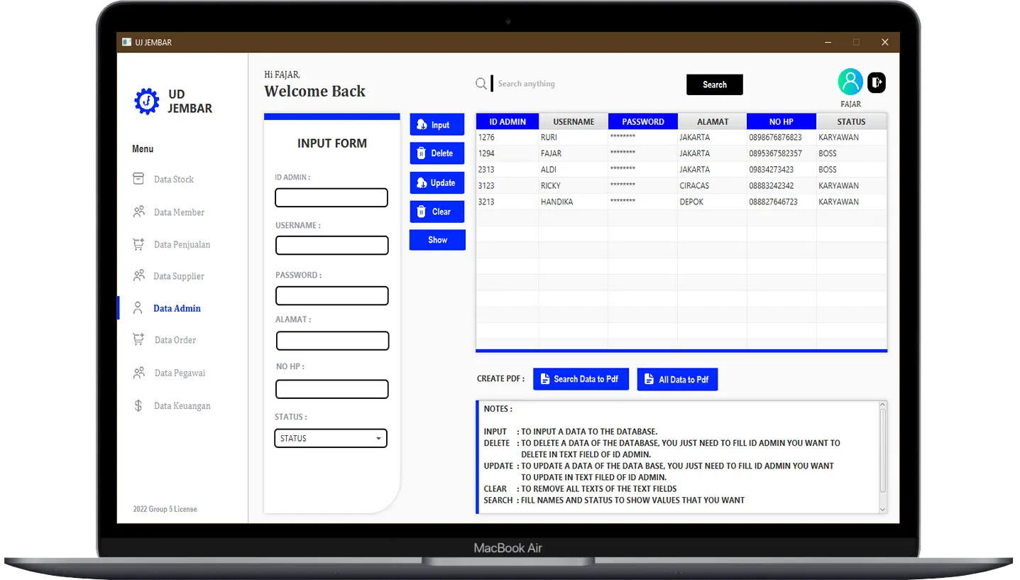Image resolution: width=1020 pixels, height=580 pixels.
Task: Click the NO HP column header
Action: pyautogui.click(x=781, y=121)
